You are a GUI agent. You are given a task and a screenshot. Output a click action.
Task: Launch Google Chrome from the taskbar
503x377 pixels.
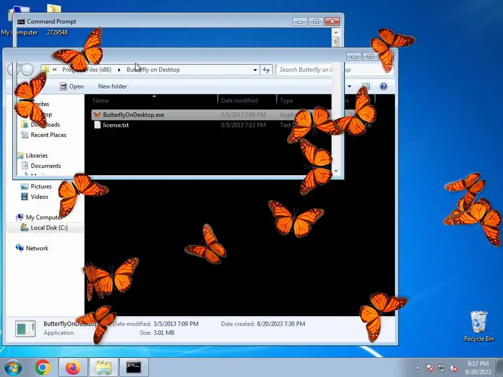point(43,367)
